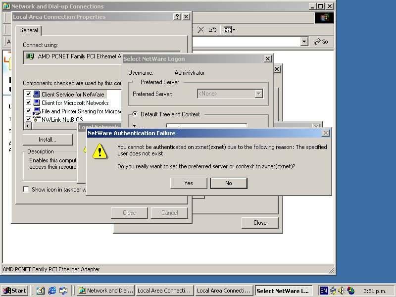Screen dimensions: 396x297
Task: Click the Undo toolbar icon
Action: pos(212,30)
